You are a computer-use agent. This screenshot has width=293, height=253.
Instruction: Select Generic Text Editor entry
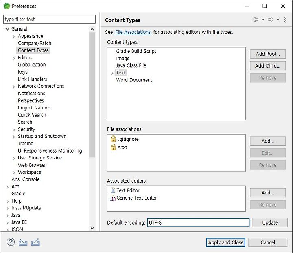click(137, 198)
